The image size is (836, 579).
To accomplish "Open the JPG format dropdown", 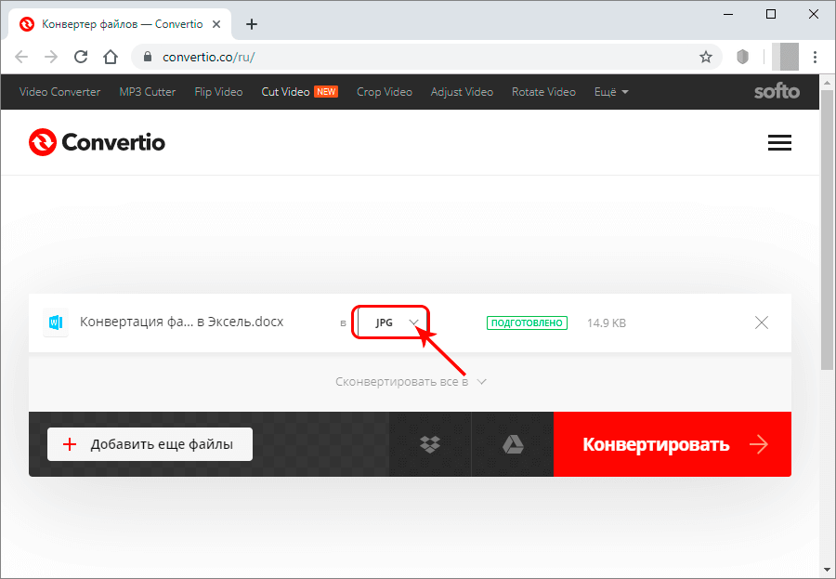I will (x=390, y=322).
